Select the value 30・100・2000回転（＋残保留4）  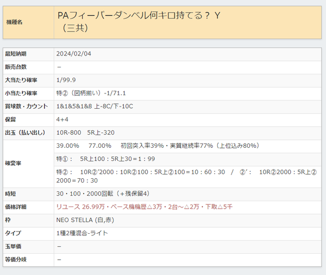[103, 194]
